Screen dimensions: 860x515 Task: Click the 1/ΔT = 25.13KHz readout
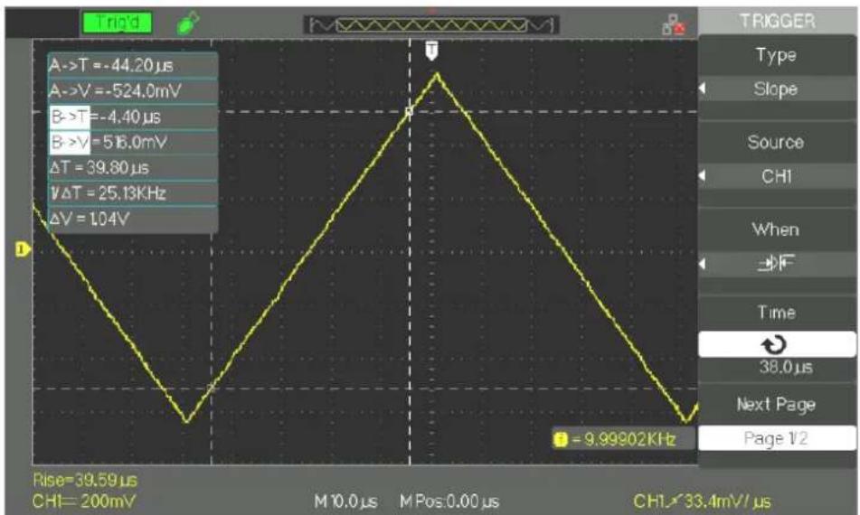[132, 192]
